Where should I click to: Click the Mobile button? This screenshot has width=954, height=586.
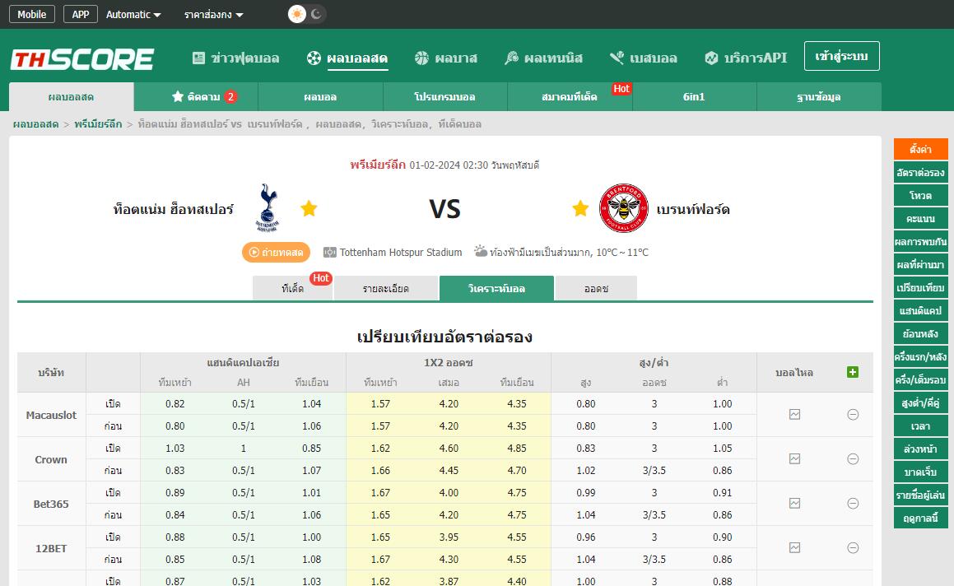click(x=31, y=14)
